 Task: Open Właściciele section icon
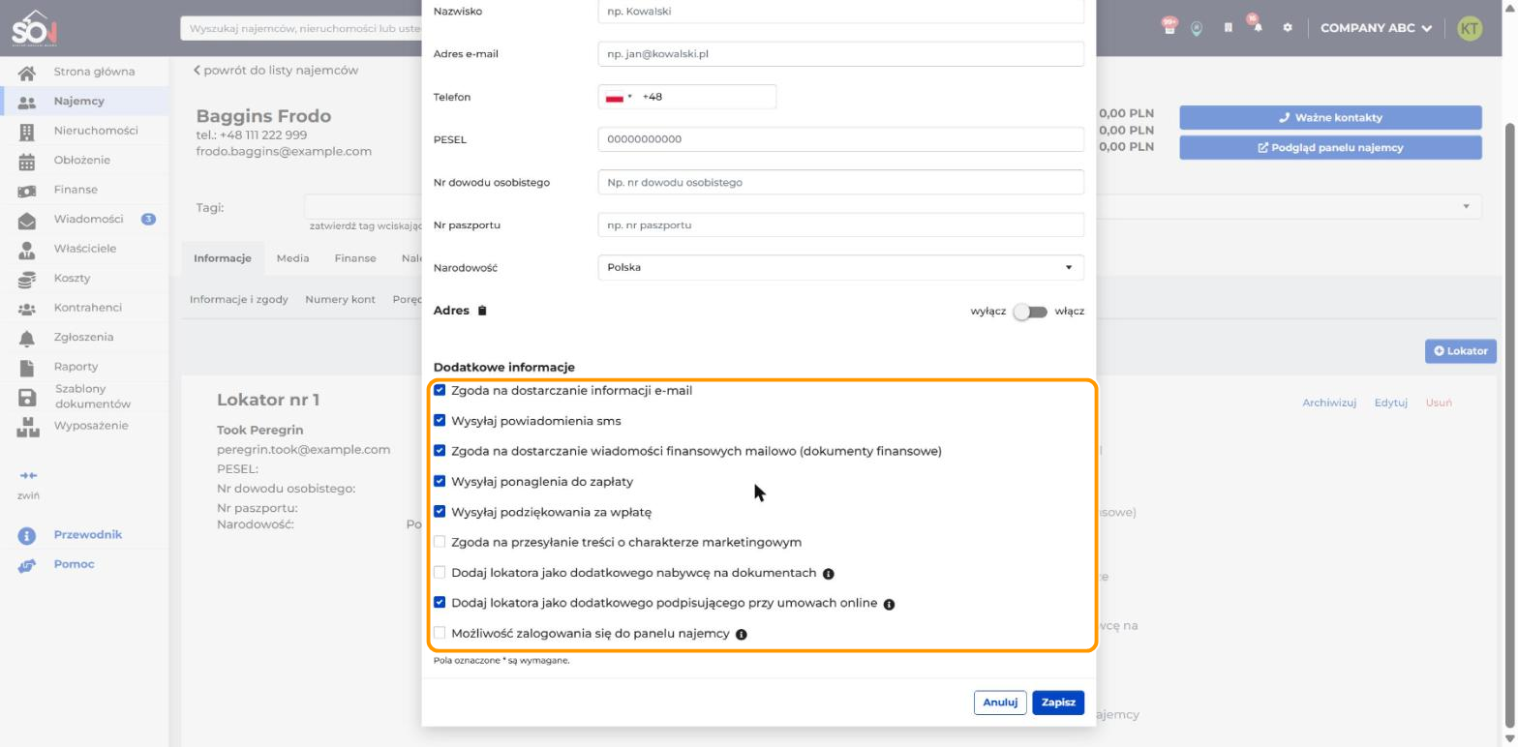pyautogui.click(x=27, y=251)
